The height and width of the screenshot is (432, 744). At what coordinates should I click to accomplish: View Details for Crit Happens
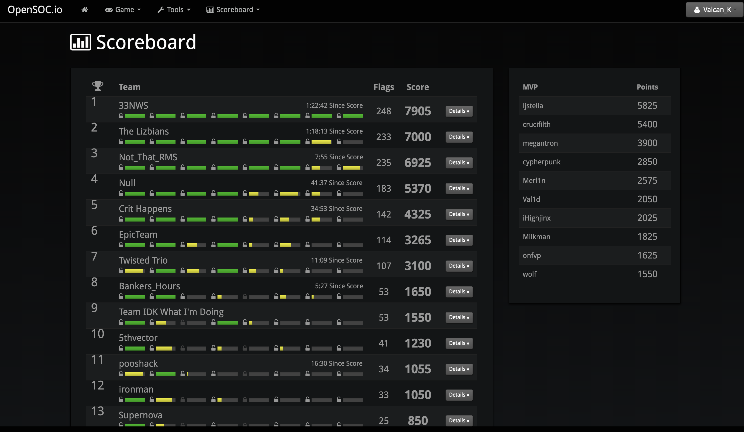point(459,214)
